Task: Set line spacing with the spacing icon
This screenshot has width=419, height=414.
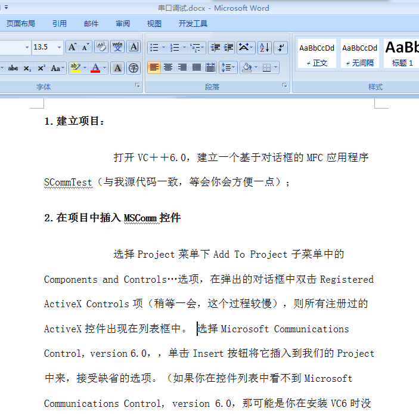Action: [x=228, y=67]
